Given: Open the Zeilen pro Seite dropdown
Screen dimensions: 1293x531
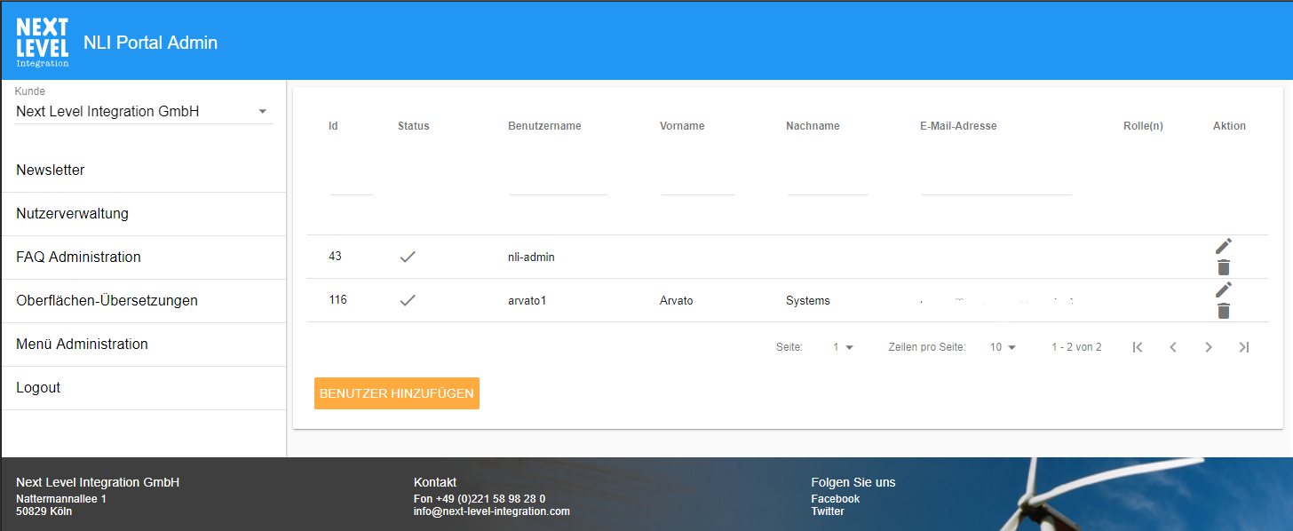Looking at the screenshot, I should pos(1003,346).
